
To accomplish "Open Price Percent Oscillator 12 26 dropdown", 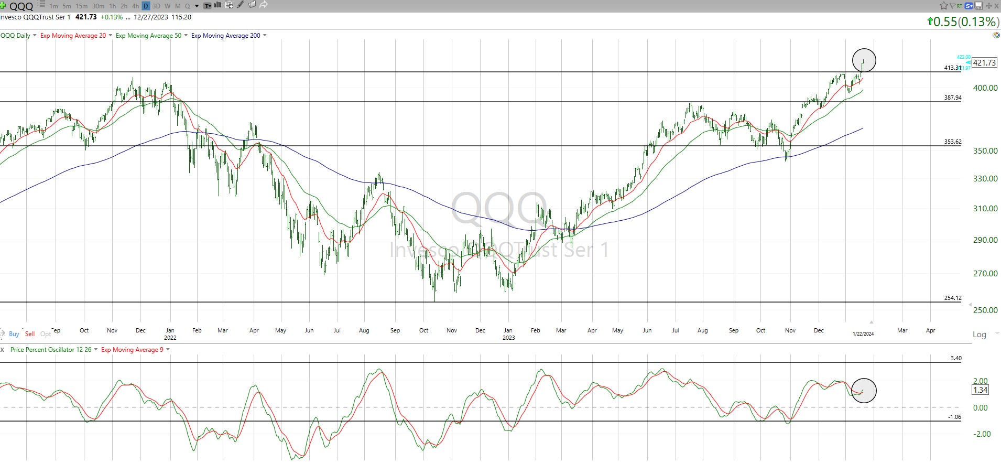I will point(96,349).
